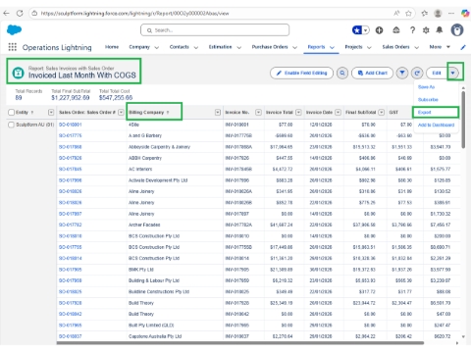Expand the Company tab chevron
The width and height of the screenshot is (471, 353).
click(x=157, y=47)
